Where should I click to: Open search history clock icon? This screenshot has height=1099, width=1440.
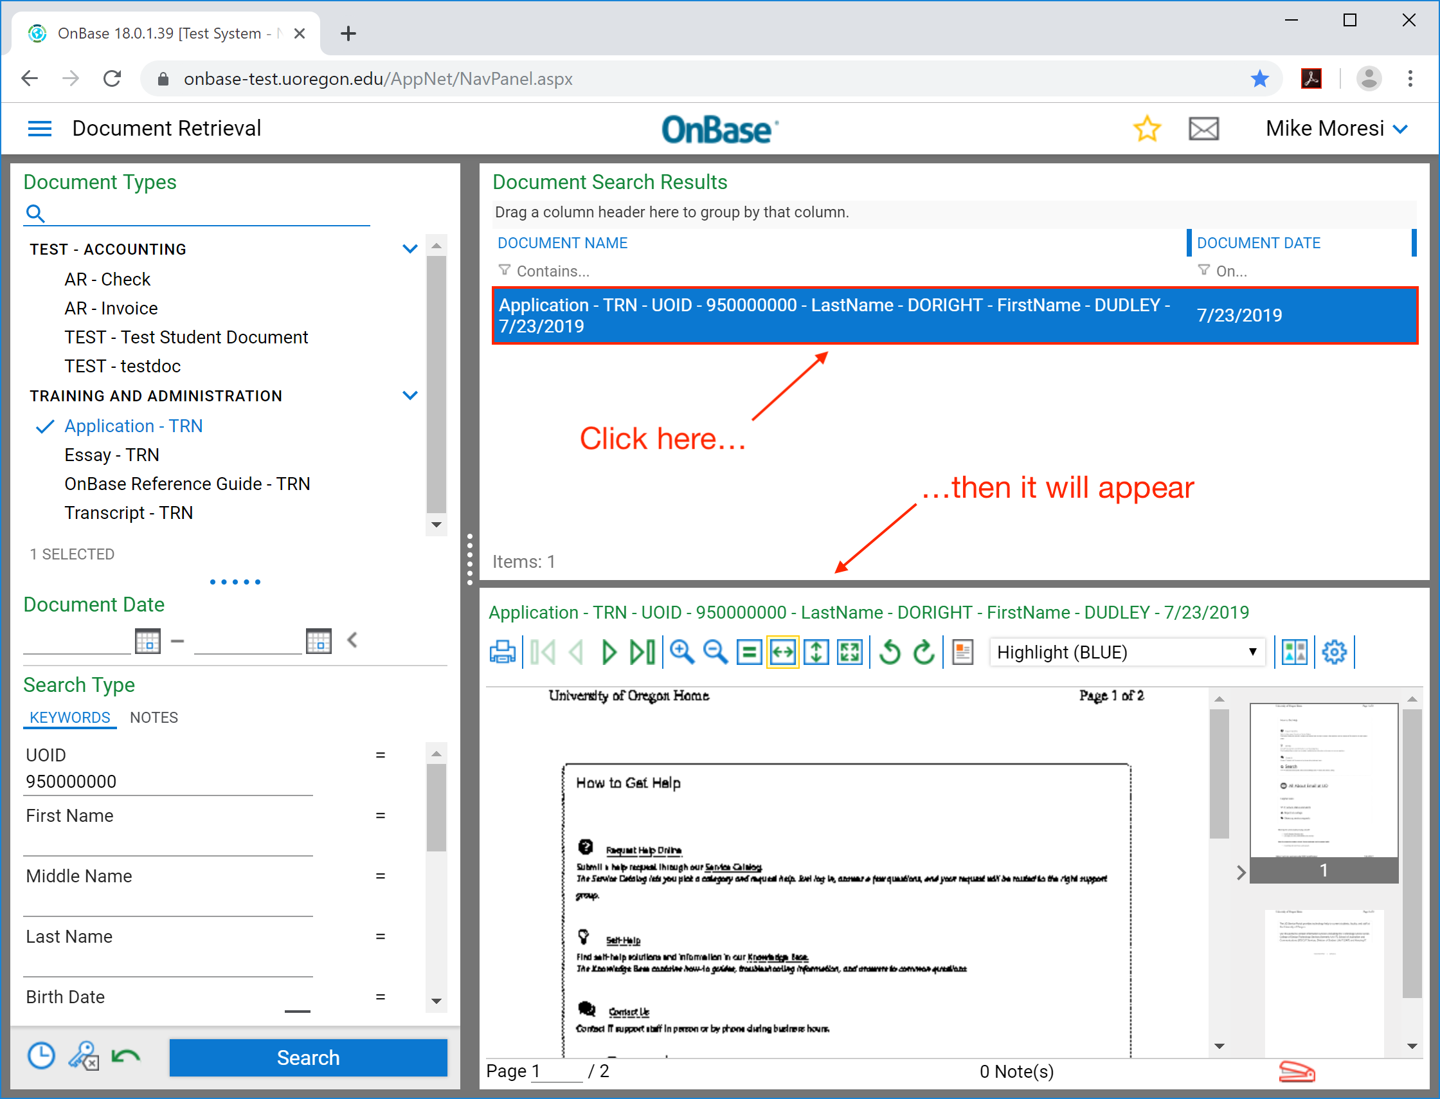point(41,1057)
